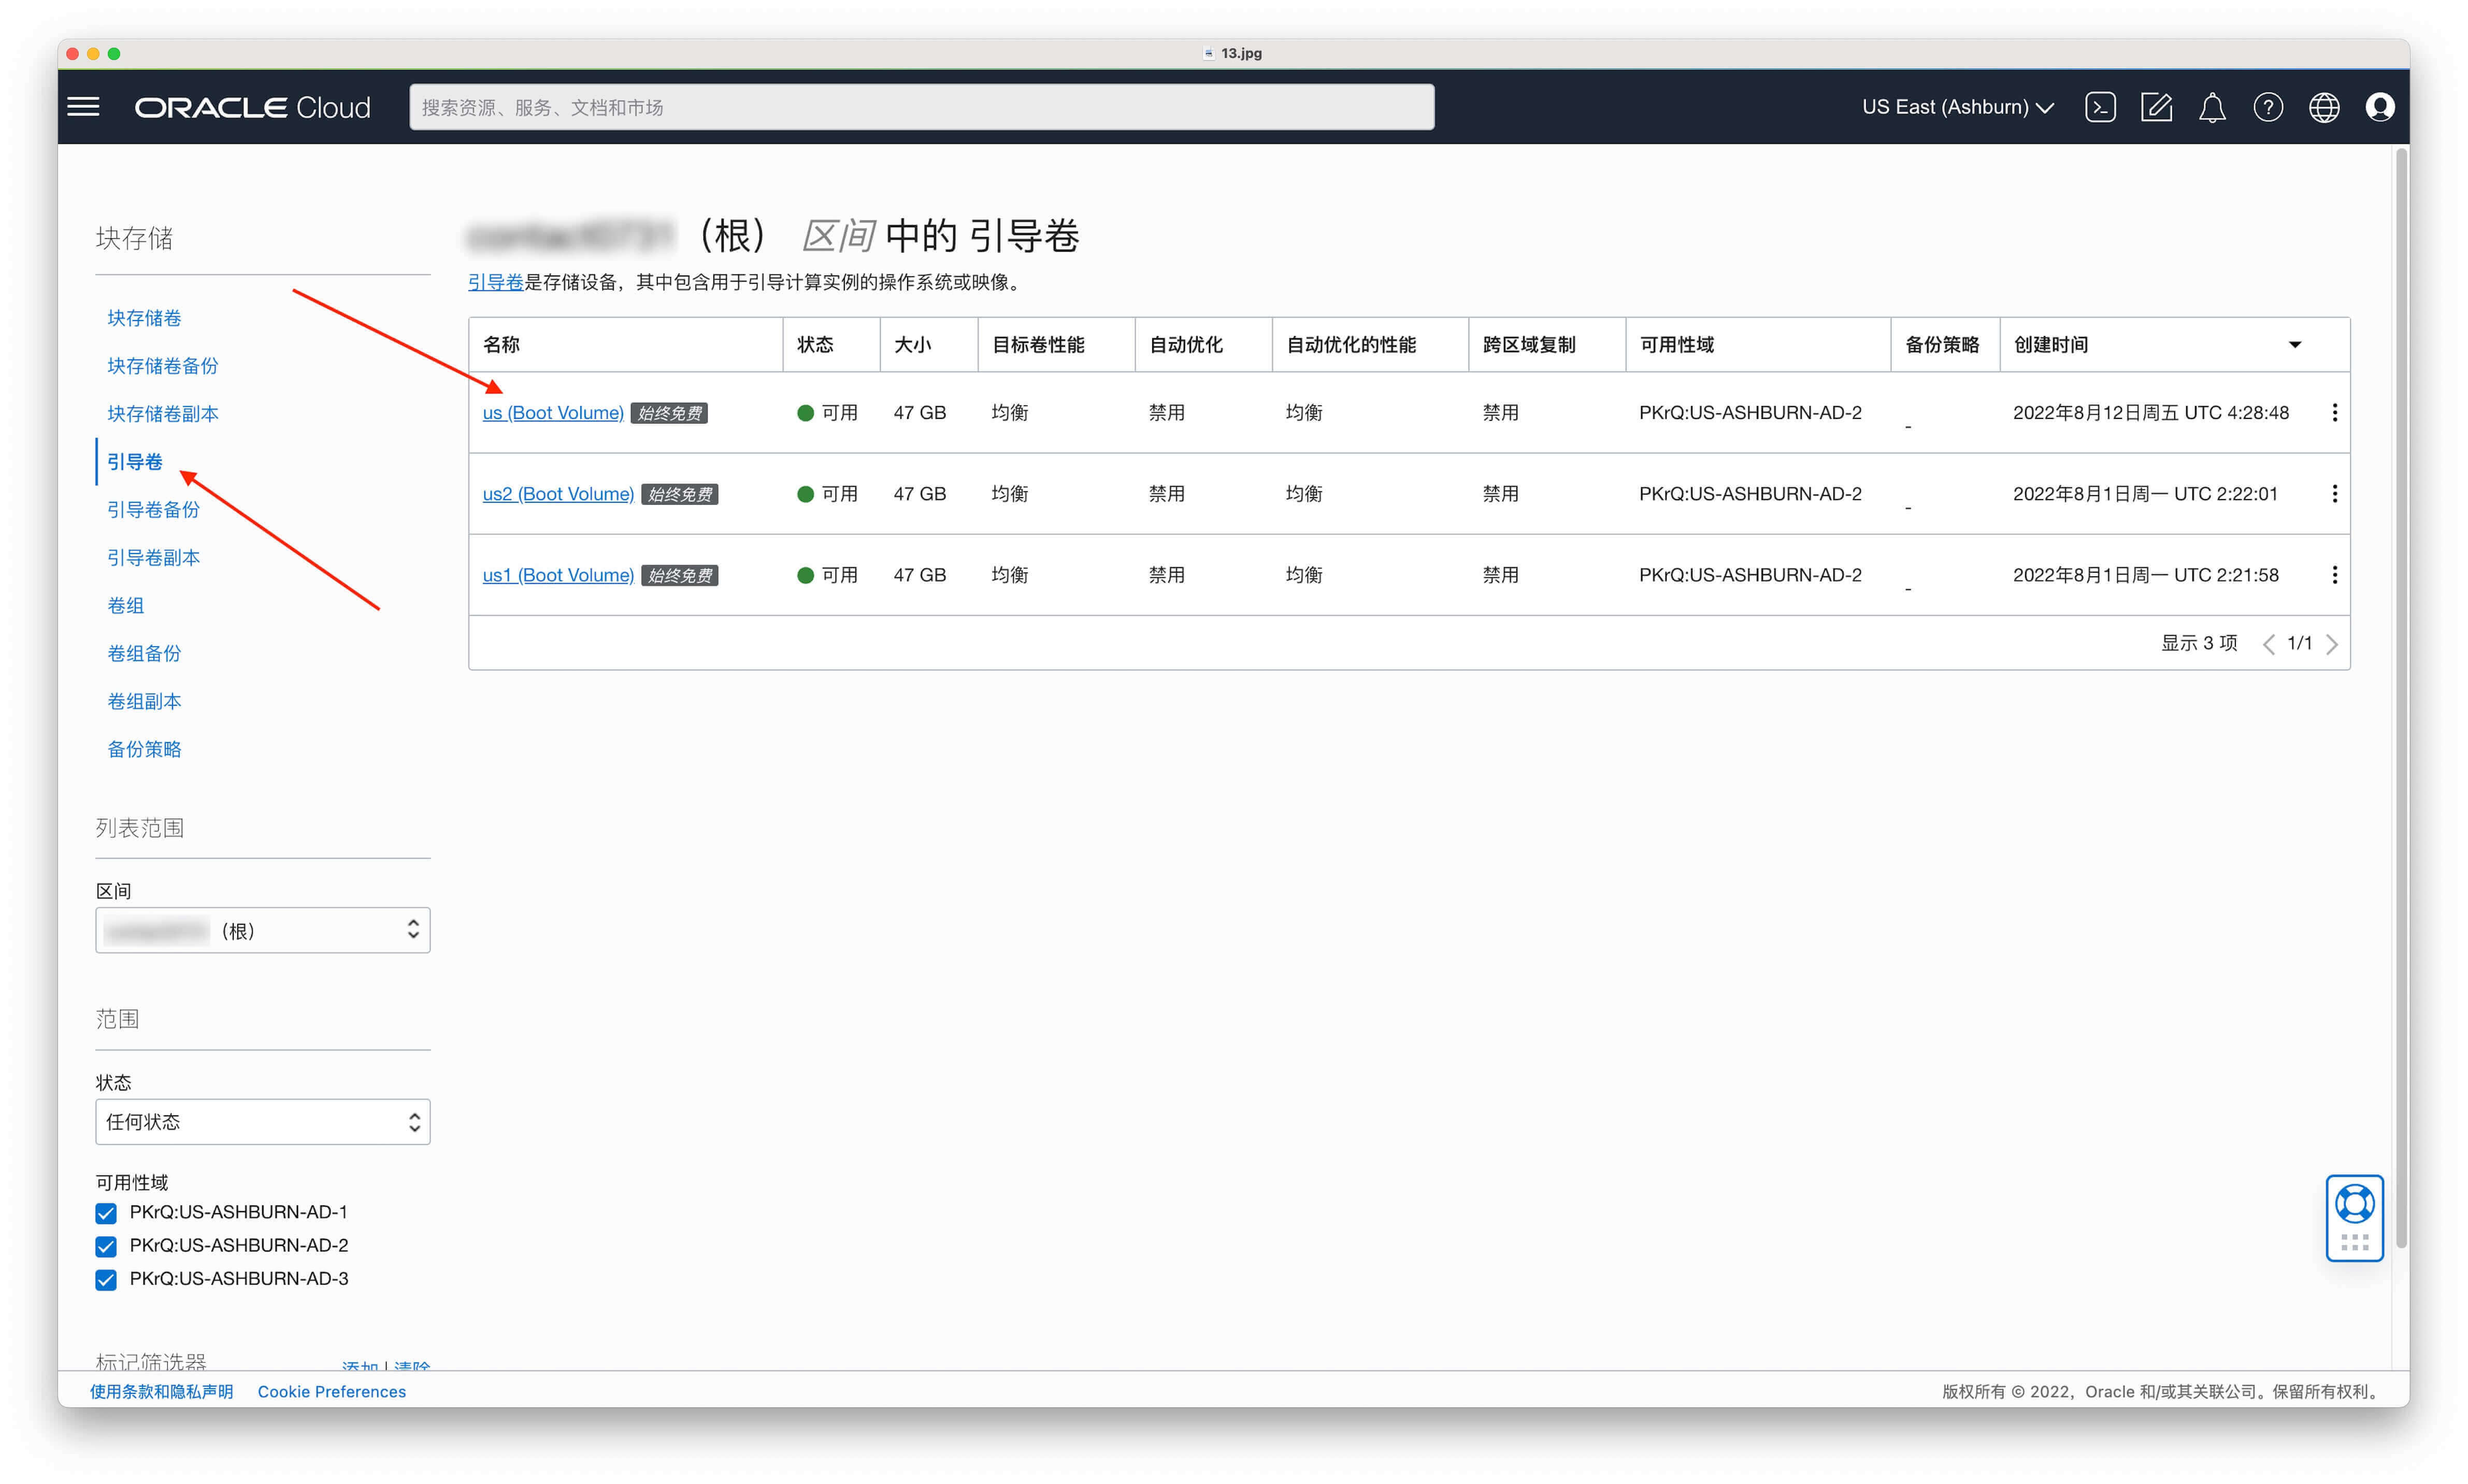Open the us2 (Boot Volume) link
The image size is (2468, 1484).
pyautogui.click(x=557, y=494)
